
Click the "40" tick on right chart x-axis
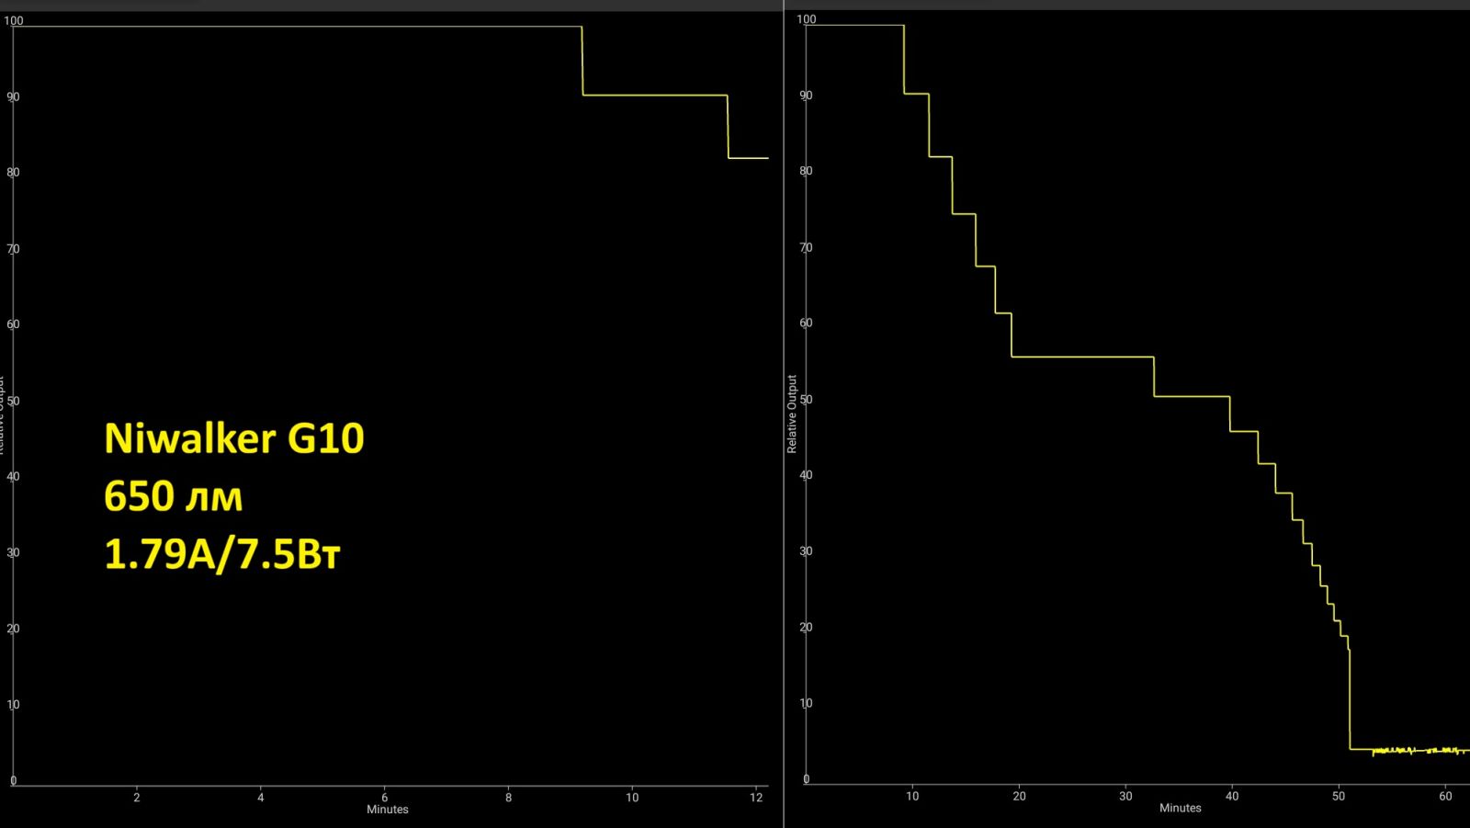coord(1232,796)
